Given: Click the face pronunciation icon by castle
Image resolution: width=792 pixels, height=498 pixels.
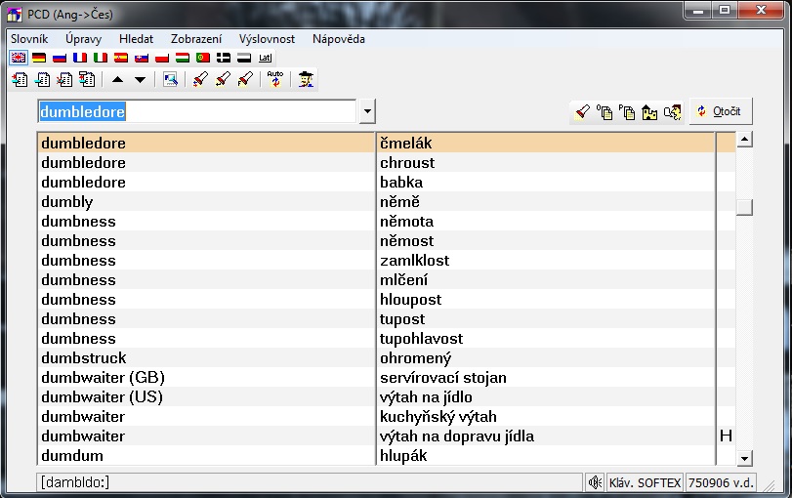Looking at the screenshot, I should point(672,111).
